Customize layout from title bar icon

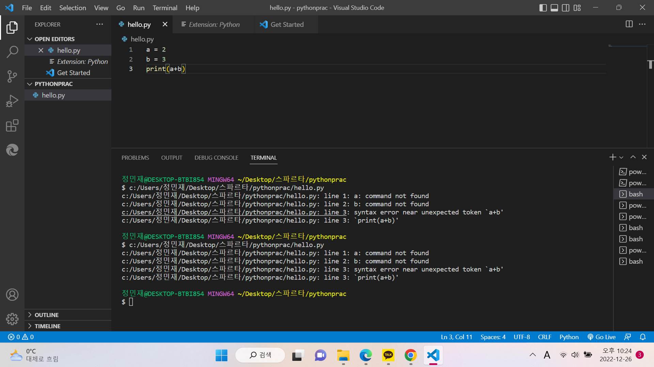pyautogui.click(x=577, y=8)
